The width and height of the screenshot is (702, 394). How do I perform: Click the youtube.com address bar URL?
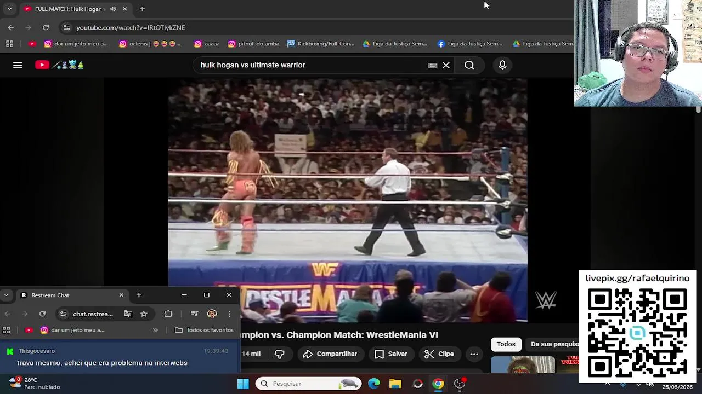click(x=131, y=27)
